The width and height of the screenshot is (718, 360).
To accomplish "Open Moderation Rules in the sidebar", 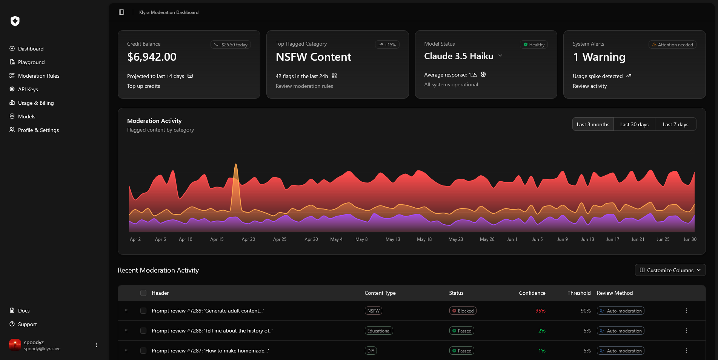I will [x=38, y=76].
